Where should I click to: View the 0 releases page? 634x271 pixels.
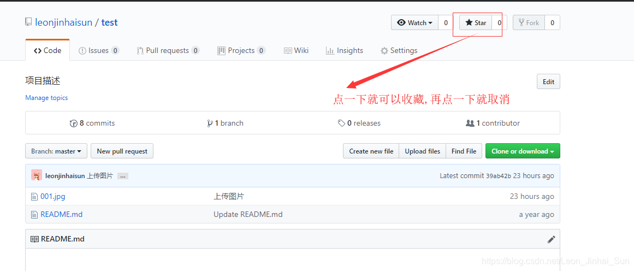tap(359, 123)
